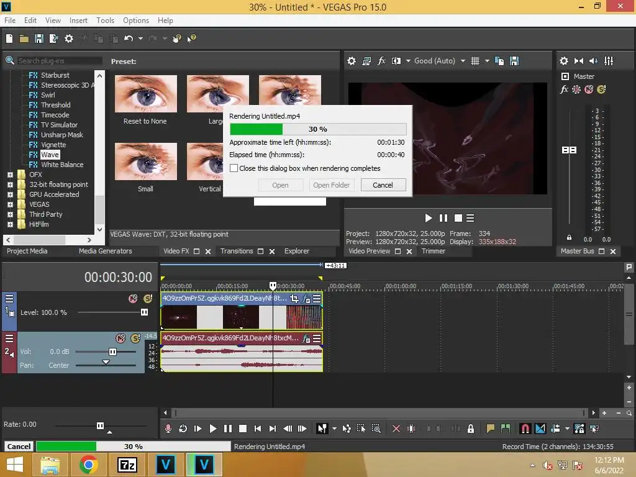The height and width of the screenshot is (477, 636).
Task: Save snapshot to file icon in preview
Action: coord(514,61)
